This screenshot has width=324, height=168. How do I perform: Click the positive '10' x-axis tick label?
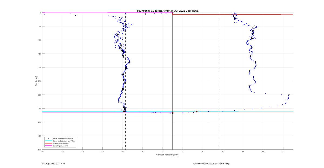pyautogui.click(x=223, y=152)
